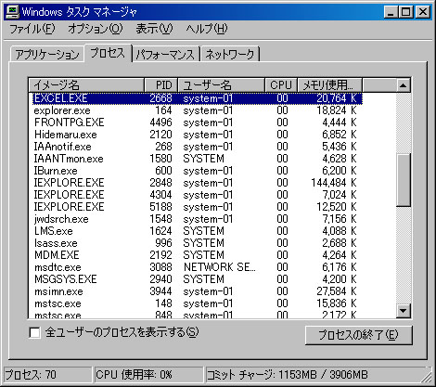Click the scrollbar up arrow
Viewport: 436px width, 387px height.
tap(403, 85)
